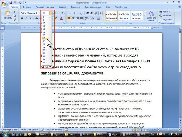Screen dimensions: 182x137
Task: Click Clear Formatting icon
Action: point(63,13)
